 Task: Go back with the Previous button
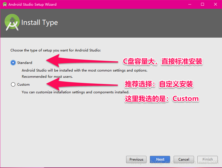click(x=136, y=160)
